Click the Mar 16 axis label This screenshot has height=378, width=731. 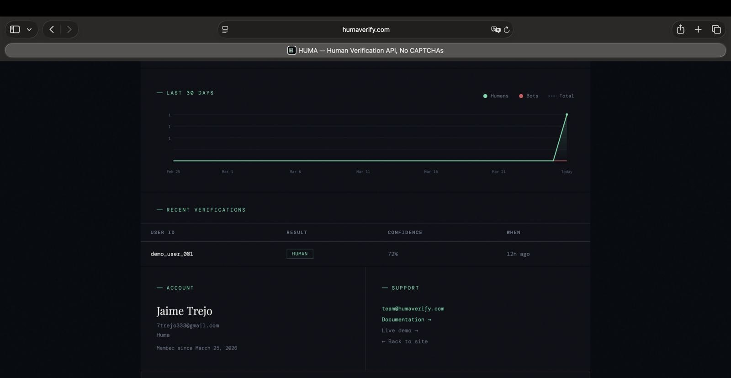point(431,172)
